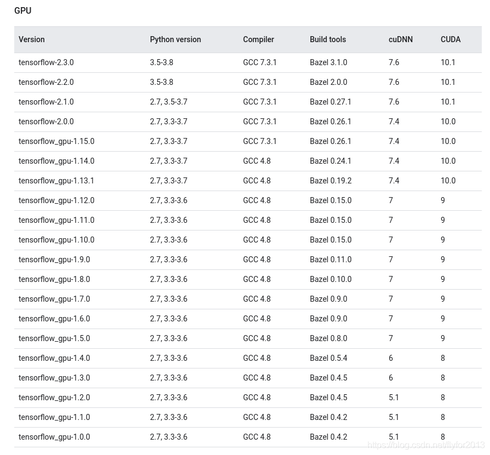Click GCC 7.3.1 in tensorflow-2.3.0 row
The width and height of the screenshot is (490, 455).
pyautogui.click(x=260, y=62)
